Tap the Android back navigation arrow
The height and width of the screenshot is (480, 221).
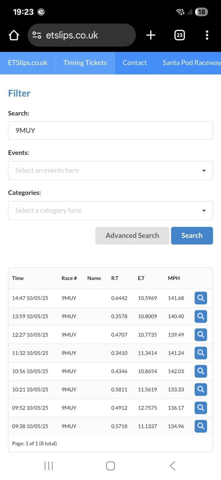pos(172,466)
